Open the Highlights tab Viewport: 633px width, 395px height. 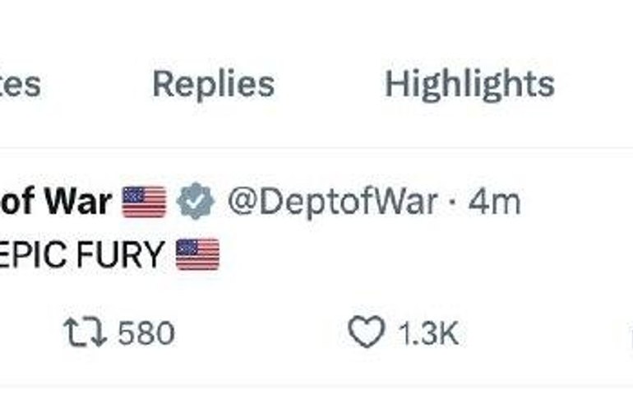(469, 84)
